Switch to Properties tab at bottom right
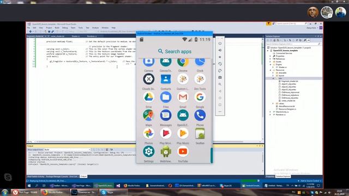Image resolution: width=349 pixels, height=196 pixels. [270, 176]
